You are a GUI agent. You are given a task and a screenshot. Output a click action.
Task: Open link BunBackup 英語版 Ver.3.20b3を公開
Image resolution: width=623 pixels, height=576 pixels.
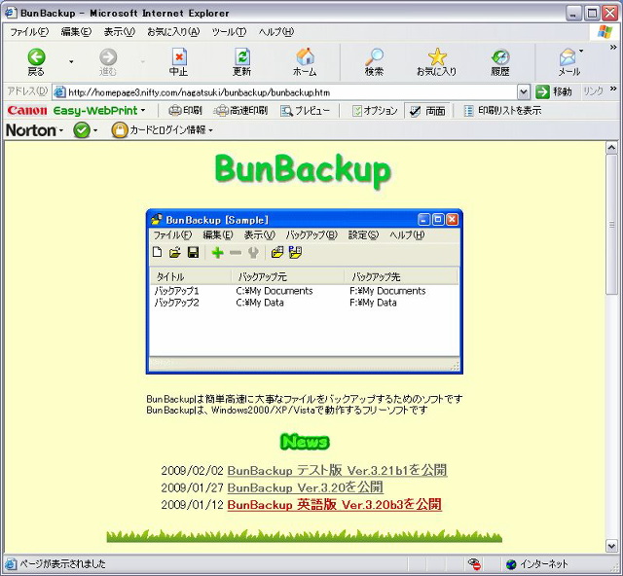(335, 505)
